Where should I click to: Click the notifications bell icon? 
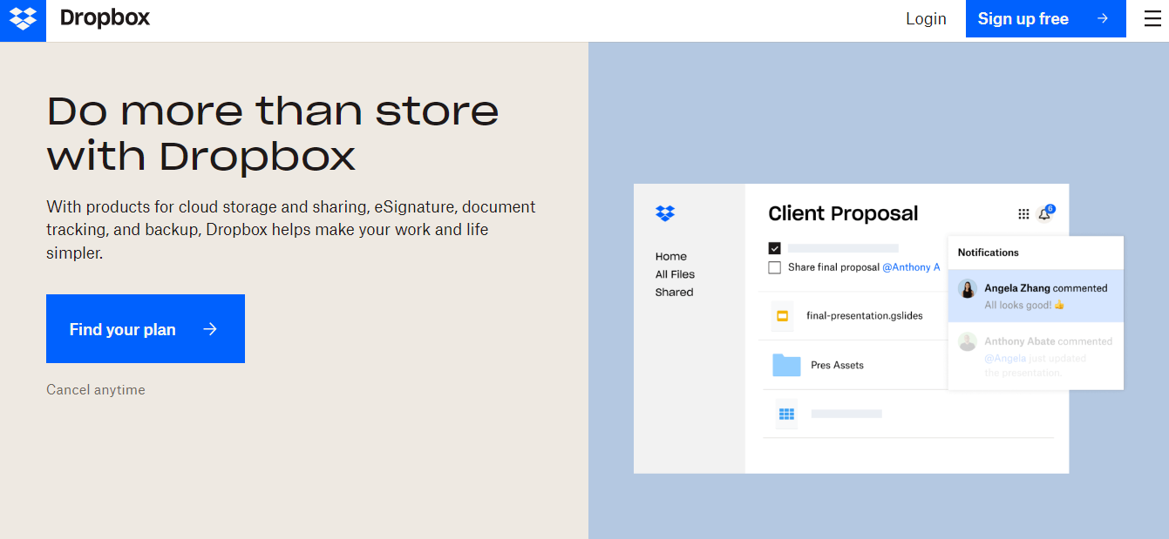point(1044,214)
